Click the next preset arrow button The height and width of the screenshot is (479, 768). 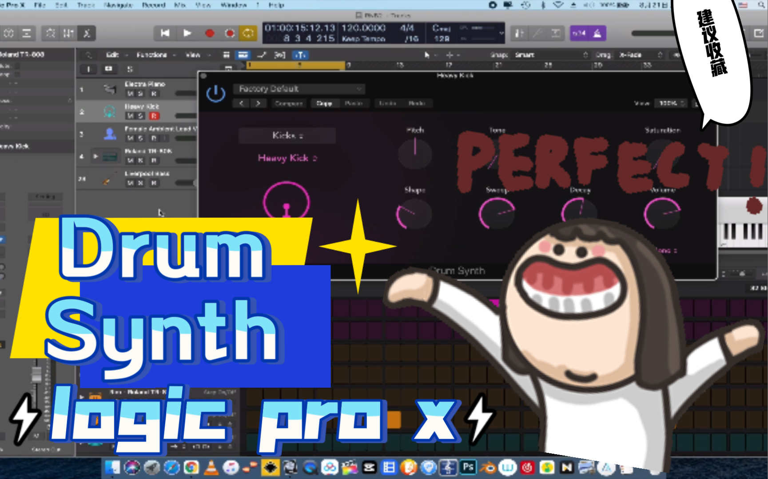(x=258, y=103)
